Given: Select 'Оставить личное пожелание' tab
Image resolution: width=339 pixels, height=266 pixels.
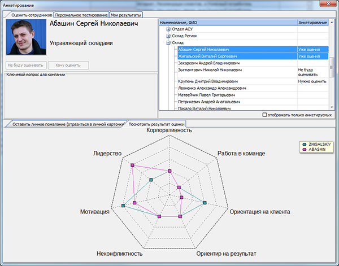Looking at the screenshot, I should point(64,124).
